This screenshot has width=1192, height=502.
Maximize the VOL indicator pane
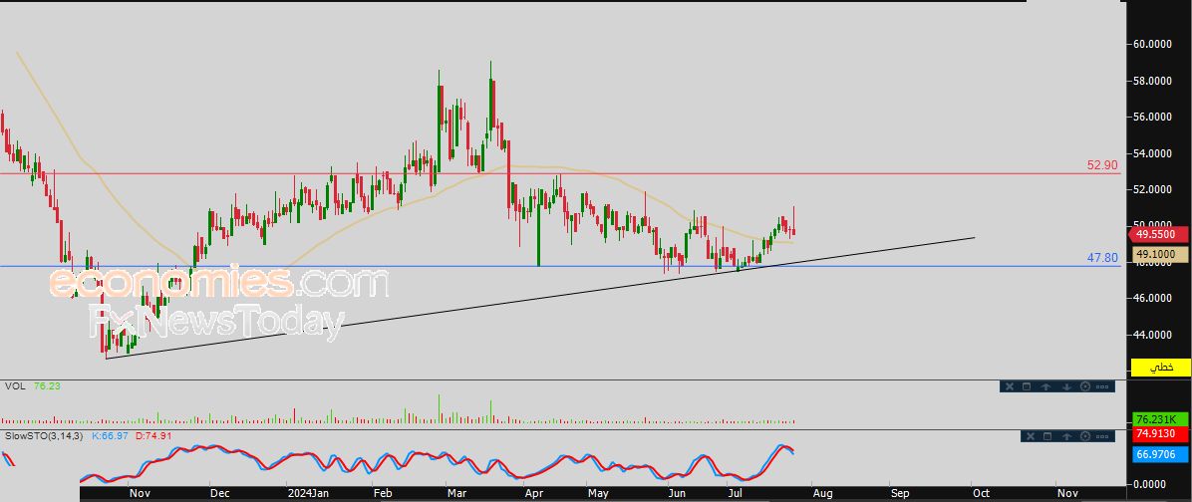coord(1027,386)
